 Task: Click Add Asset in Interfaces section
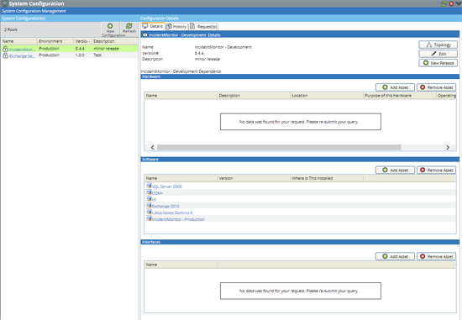tap(395, 257)
